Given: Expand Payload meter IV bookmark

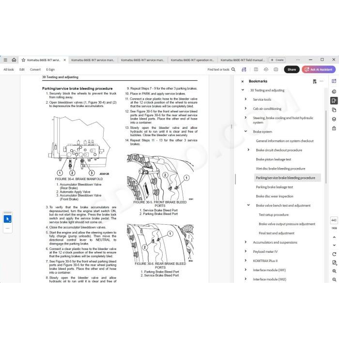Looking at the screenshot, I should 246,251.
